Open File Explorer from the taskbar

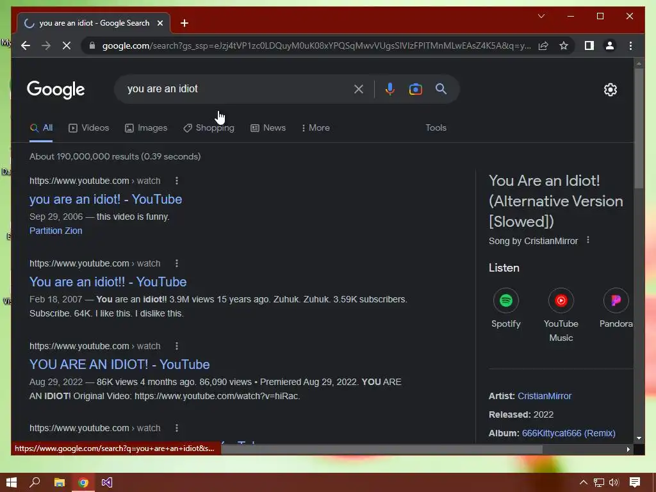tap(60, 482)
